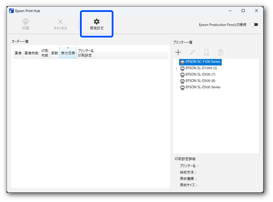The height and width of the screenshot is (202, 273).
Task: Select EPSON SL-D500 Series printer
Action: click(203, 88)
